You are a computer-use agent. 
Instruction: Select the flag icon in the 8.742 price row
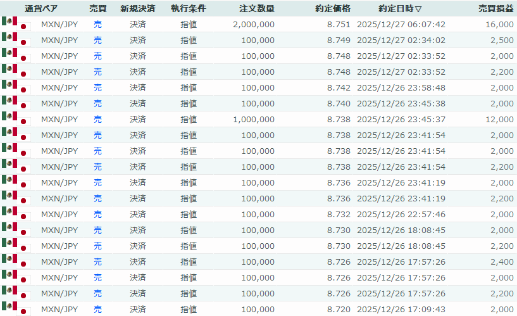coord(16,87)
